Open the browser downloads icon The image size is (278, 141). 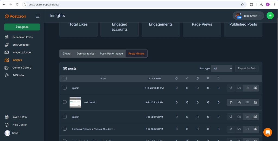click(261, 5)
